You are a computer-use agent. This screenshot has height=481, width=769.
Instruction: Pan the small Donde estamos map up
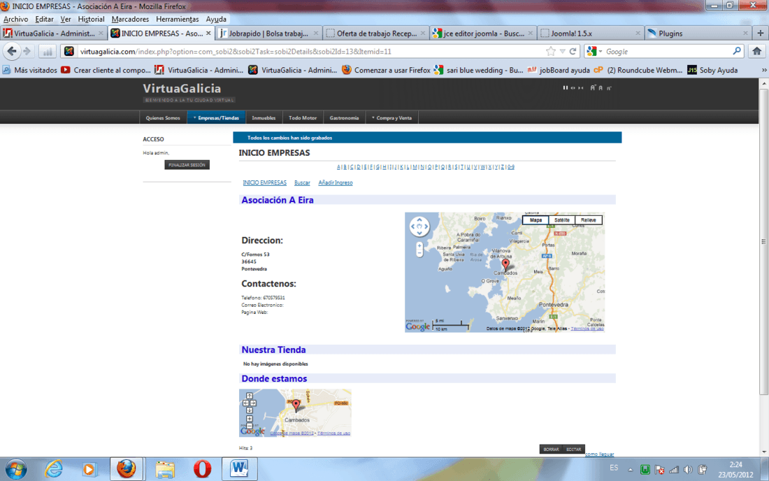[249, 396]
